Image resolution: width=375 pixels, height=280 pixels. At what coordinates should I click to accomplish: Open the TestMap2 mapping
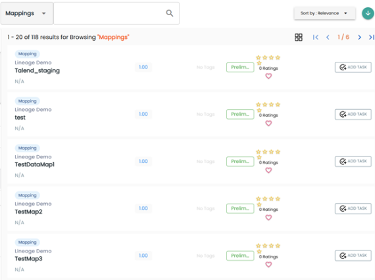28,212
